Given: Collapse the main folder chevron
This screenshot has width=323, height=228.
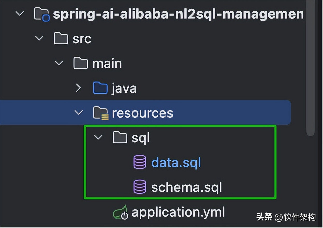Looking at the screenshot, I should 59,63.
